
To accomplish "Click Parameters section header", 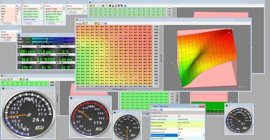I will coord(178,113).
